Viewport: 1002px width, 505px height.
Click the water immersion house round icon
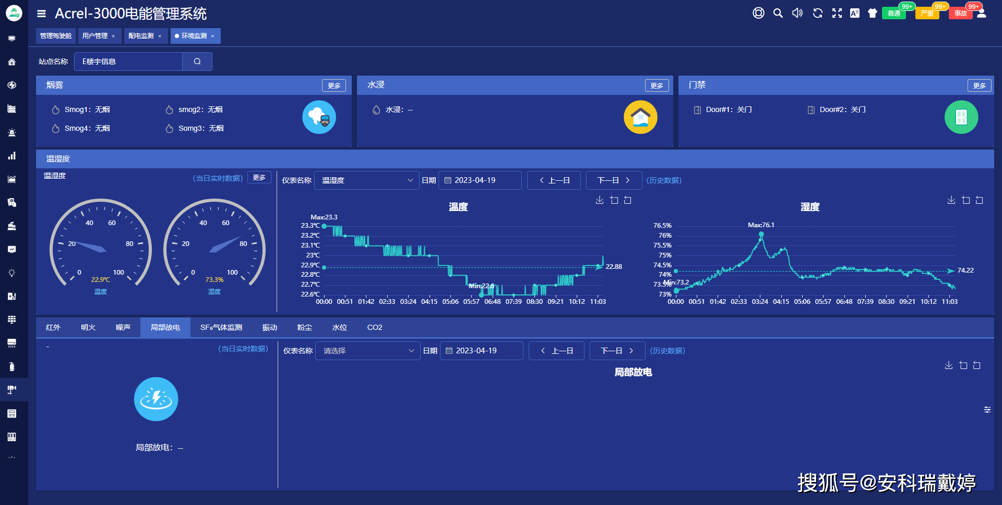coord(640,117)
